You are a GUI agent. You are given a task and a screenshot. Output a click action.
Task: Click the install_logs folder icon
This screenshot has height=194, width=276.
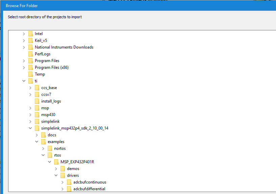[37, 101]
